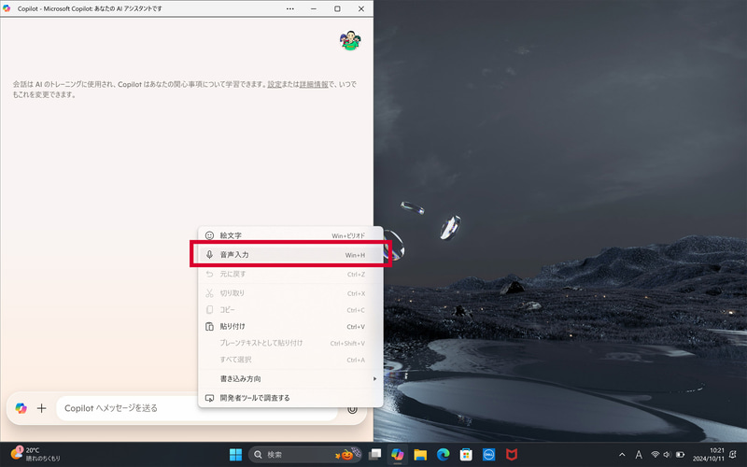Click 貼り付け in the context menu

[290, 326]
